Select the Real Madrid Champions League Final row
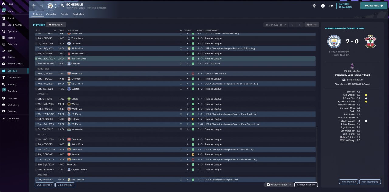This screenshot has height=192, width=389. tap(175, 180)
